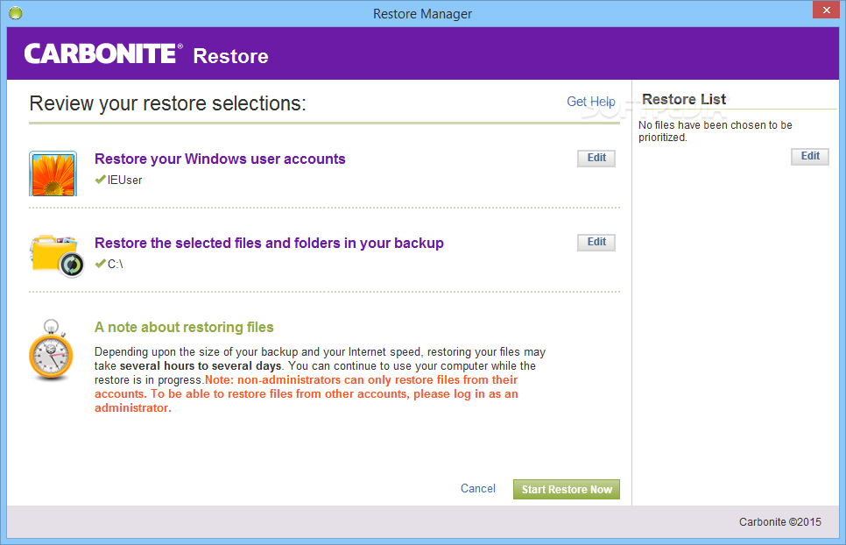Click the 'Restore' label in purple header
Viewport: 846px width, 545px height.
point(231,56)
